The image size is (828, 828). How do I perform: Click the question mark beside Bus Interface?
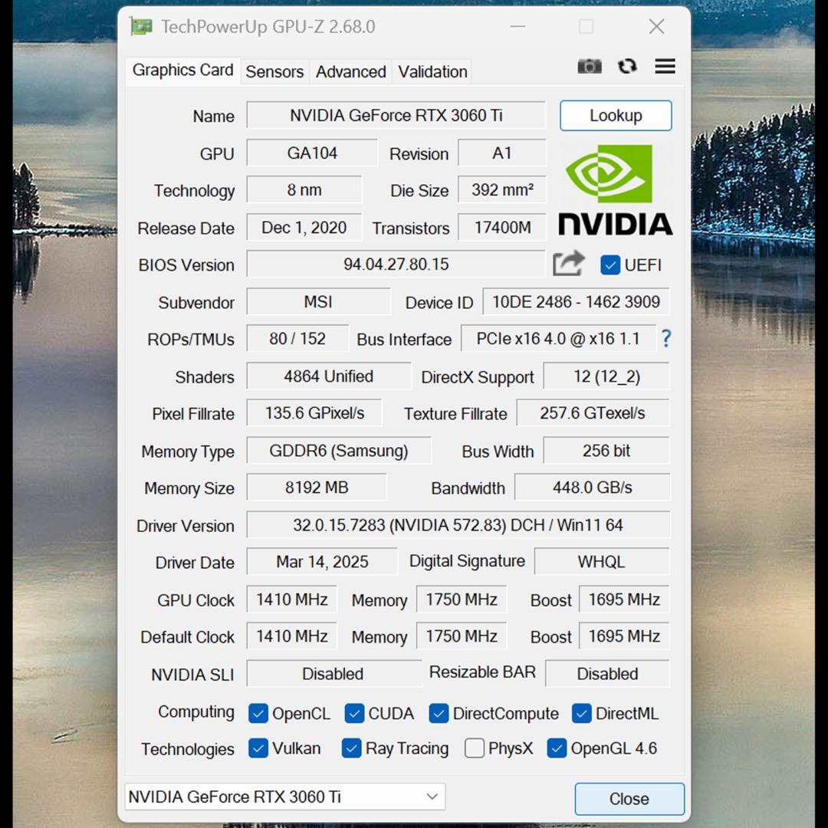[x=666, y=339]
